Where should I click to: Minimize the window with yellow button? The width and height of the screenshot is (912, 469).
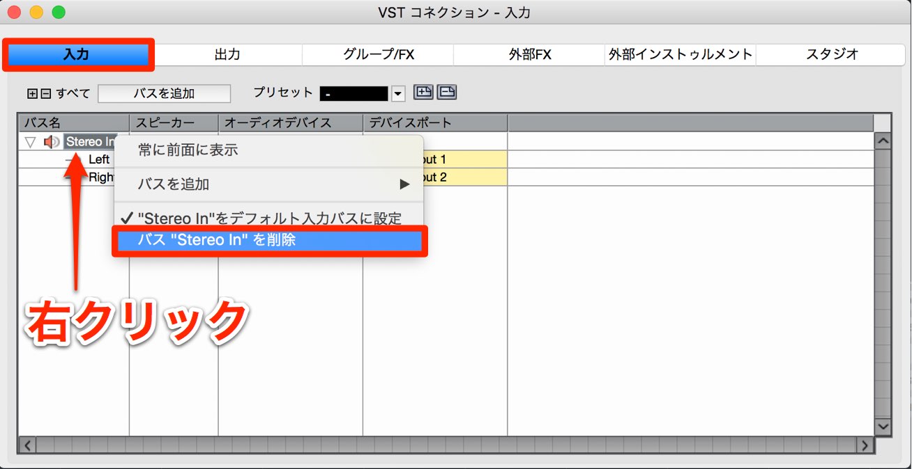(x=37, y=13)
